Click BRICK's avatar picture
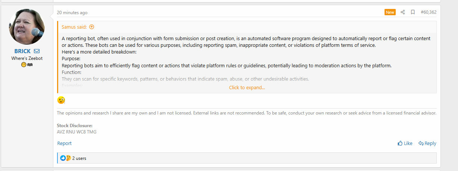The image size is (458, 171). click(x=26, y=27)
